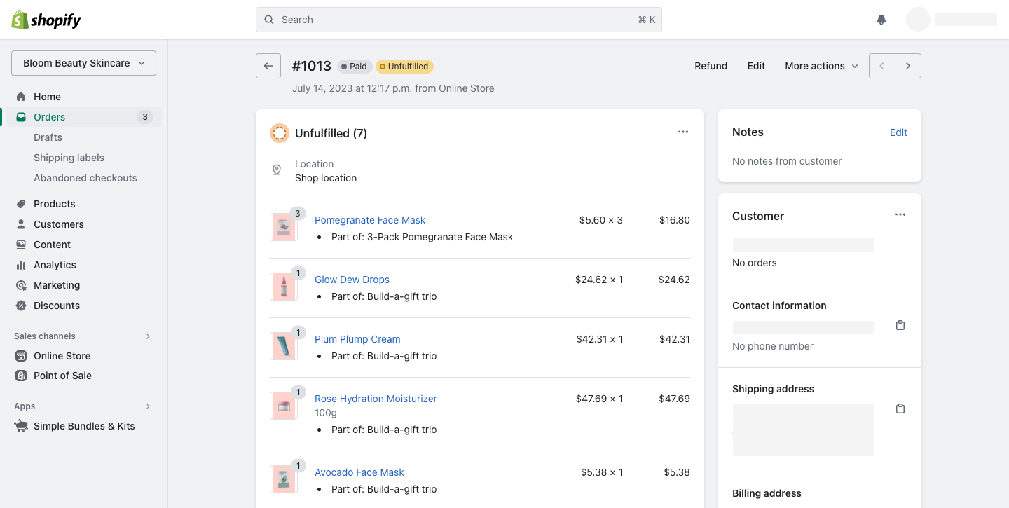Click the Rose Hydration Moisturizer thumbnail
1009x508 pixels.
[283, 405]
